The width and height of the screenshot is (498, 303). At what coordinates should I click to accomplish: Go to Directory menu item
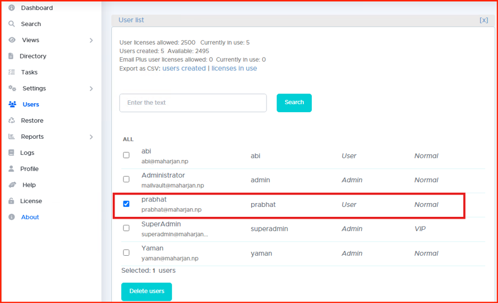[33, 56]
